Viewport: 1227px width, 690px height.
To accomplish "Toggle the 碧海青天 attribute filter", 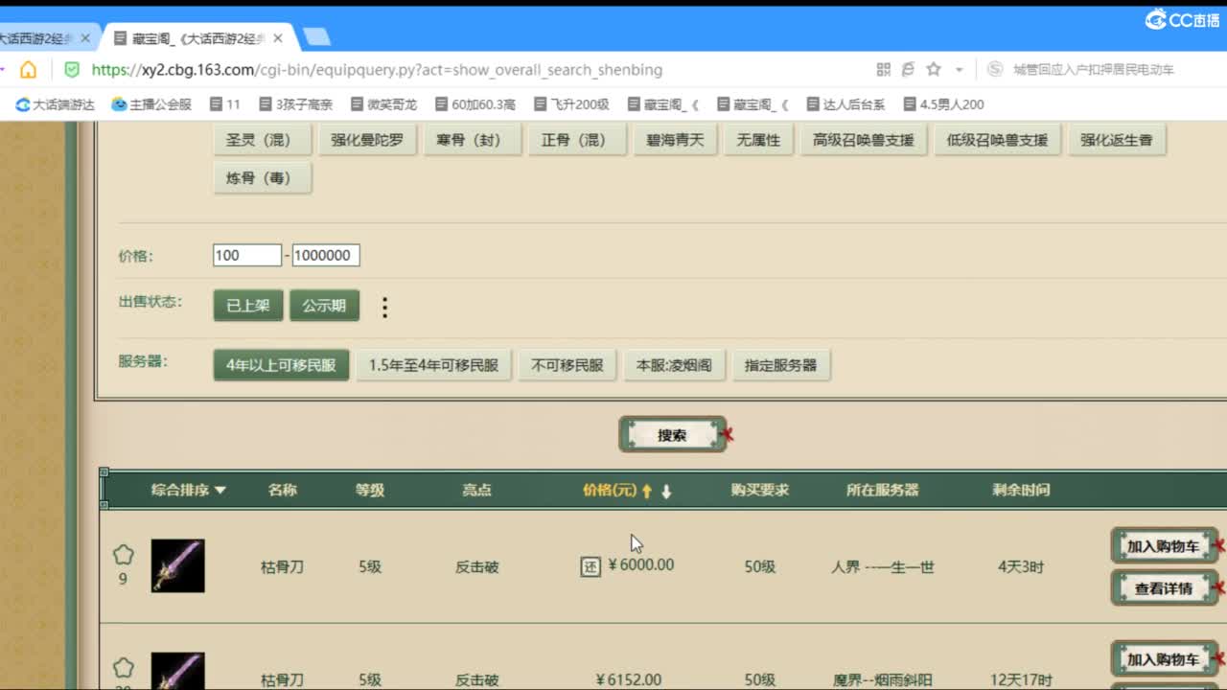I will click(675, 140).
